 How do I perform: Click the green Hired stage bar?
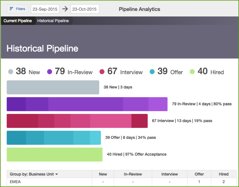pos(54,154)
